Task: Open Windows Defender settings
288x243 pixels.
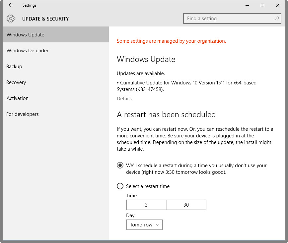Action: point(56,51)
